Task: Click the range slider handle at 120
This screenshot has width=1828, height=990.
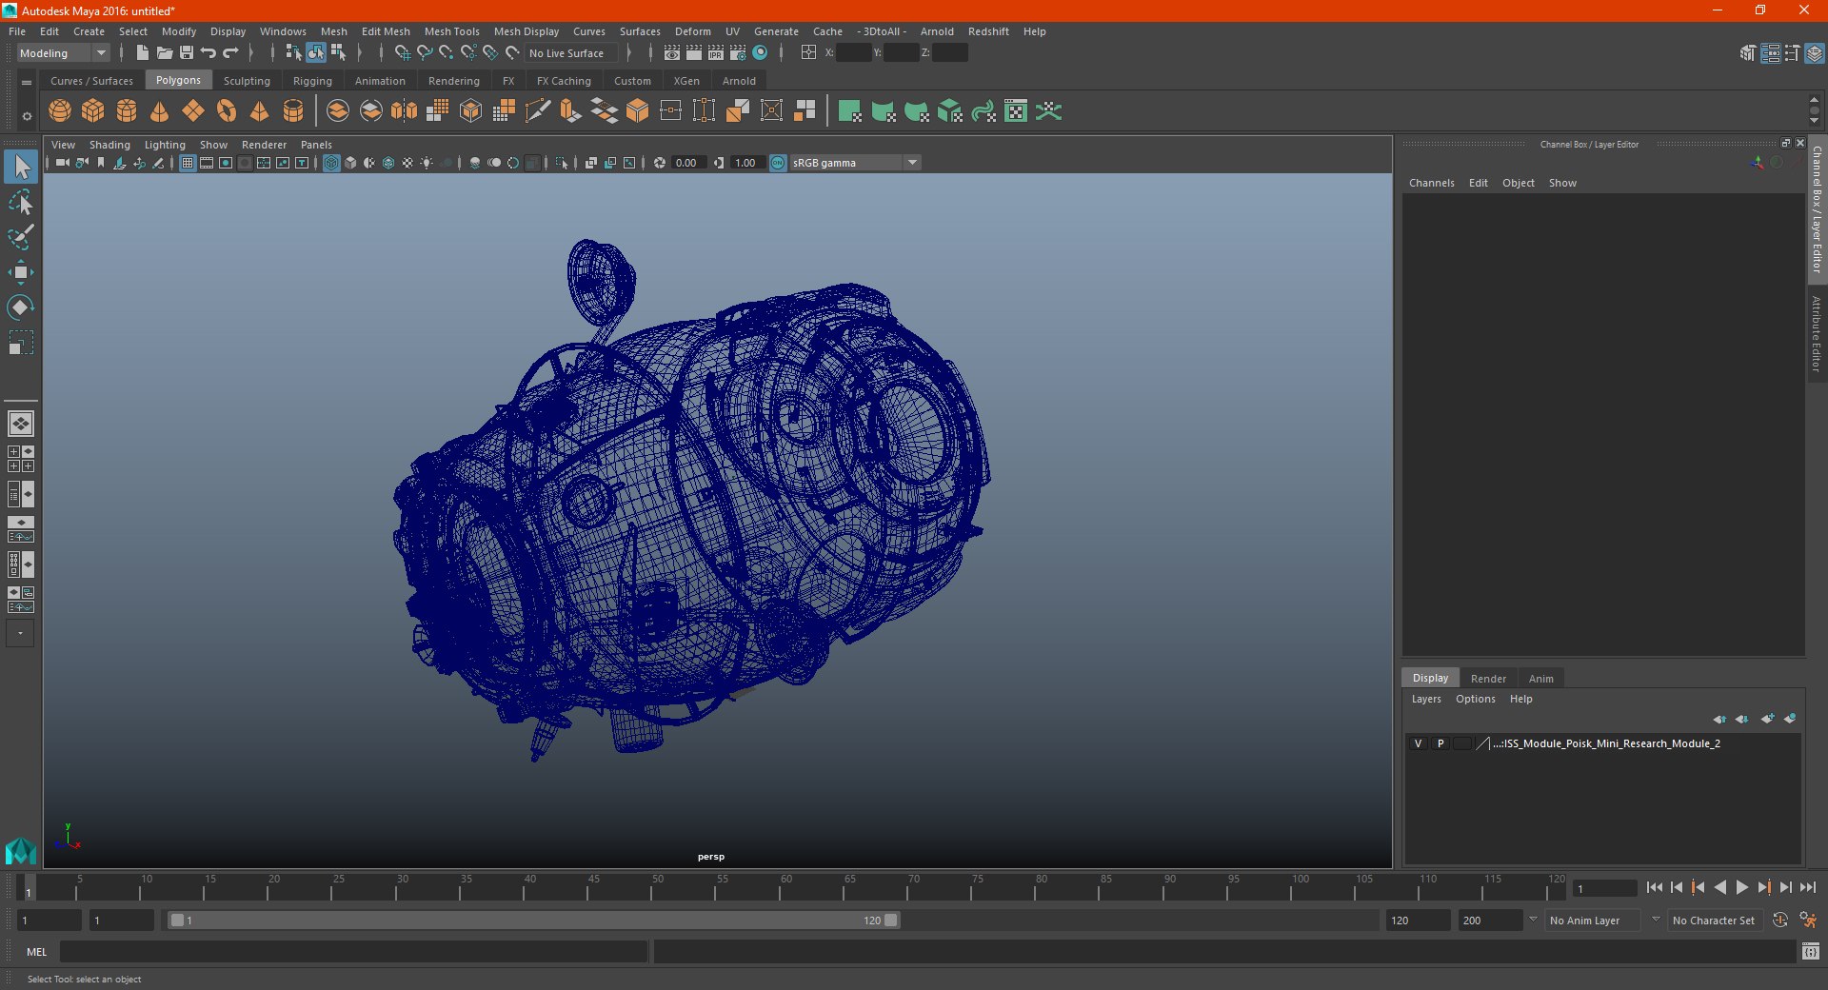Action: point(891,921)
